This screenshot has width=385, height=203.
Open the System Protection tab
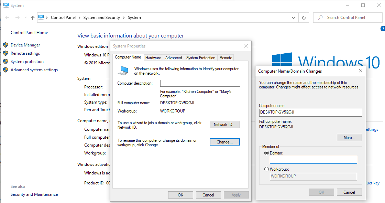coord(201,58)
